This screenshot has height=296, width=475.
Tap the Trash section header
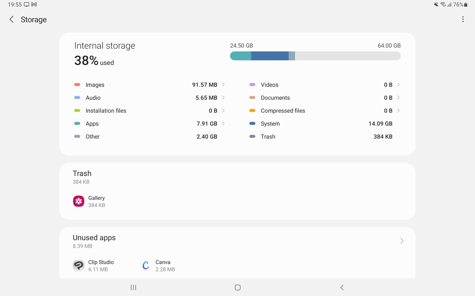[82, 174]
